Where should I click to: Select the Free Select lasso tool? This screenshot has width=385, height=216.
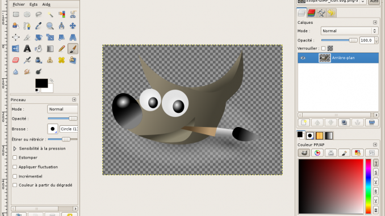pos(39,14)
